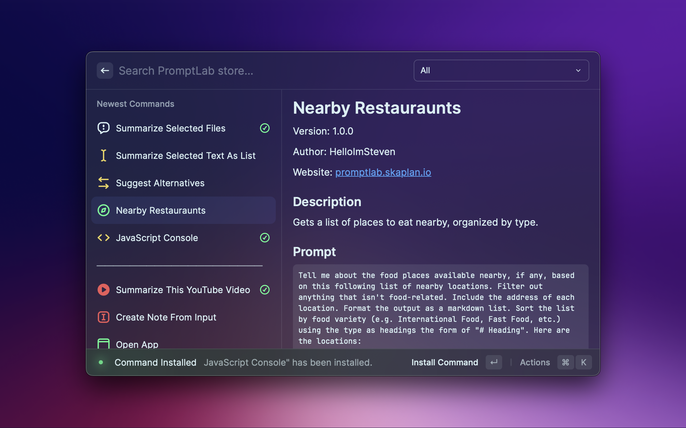Open the All category filter dropdown
Screen dimensions: 686x428
click(501, 71)
